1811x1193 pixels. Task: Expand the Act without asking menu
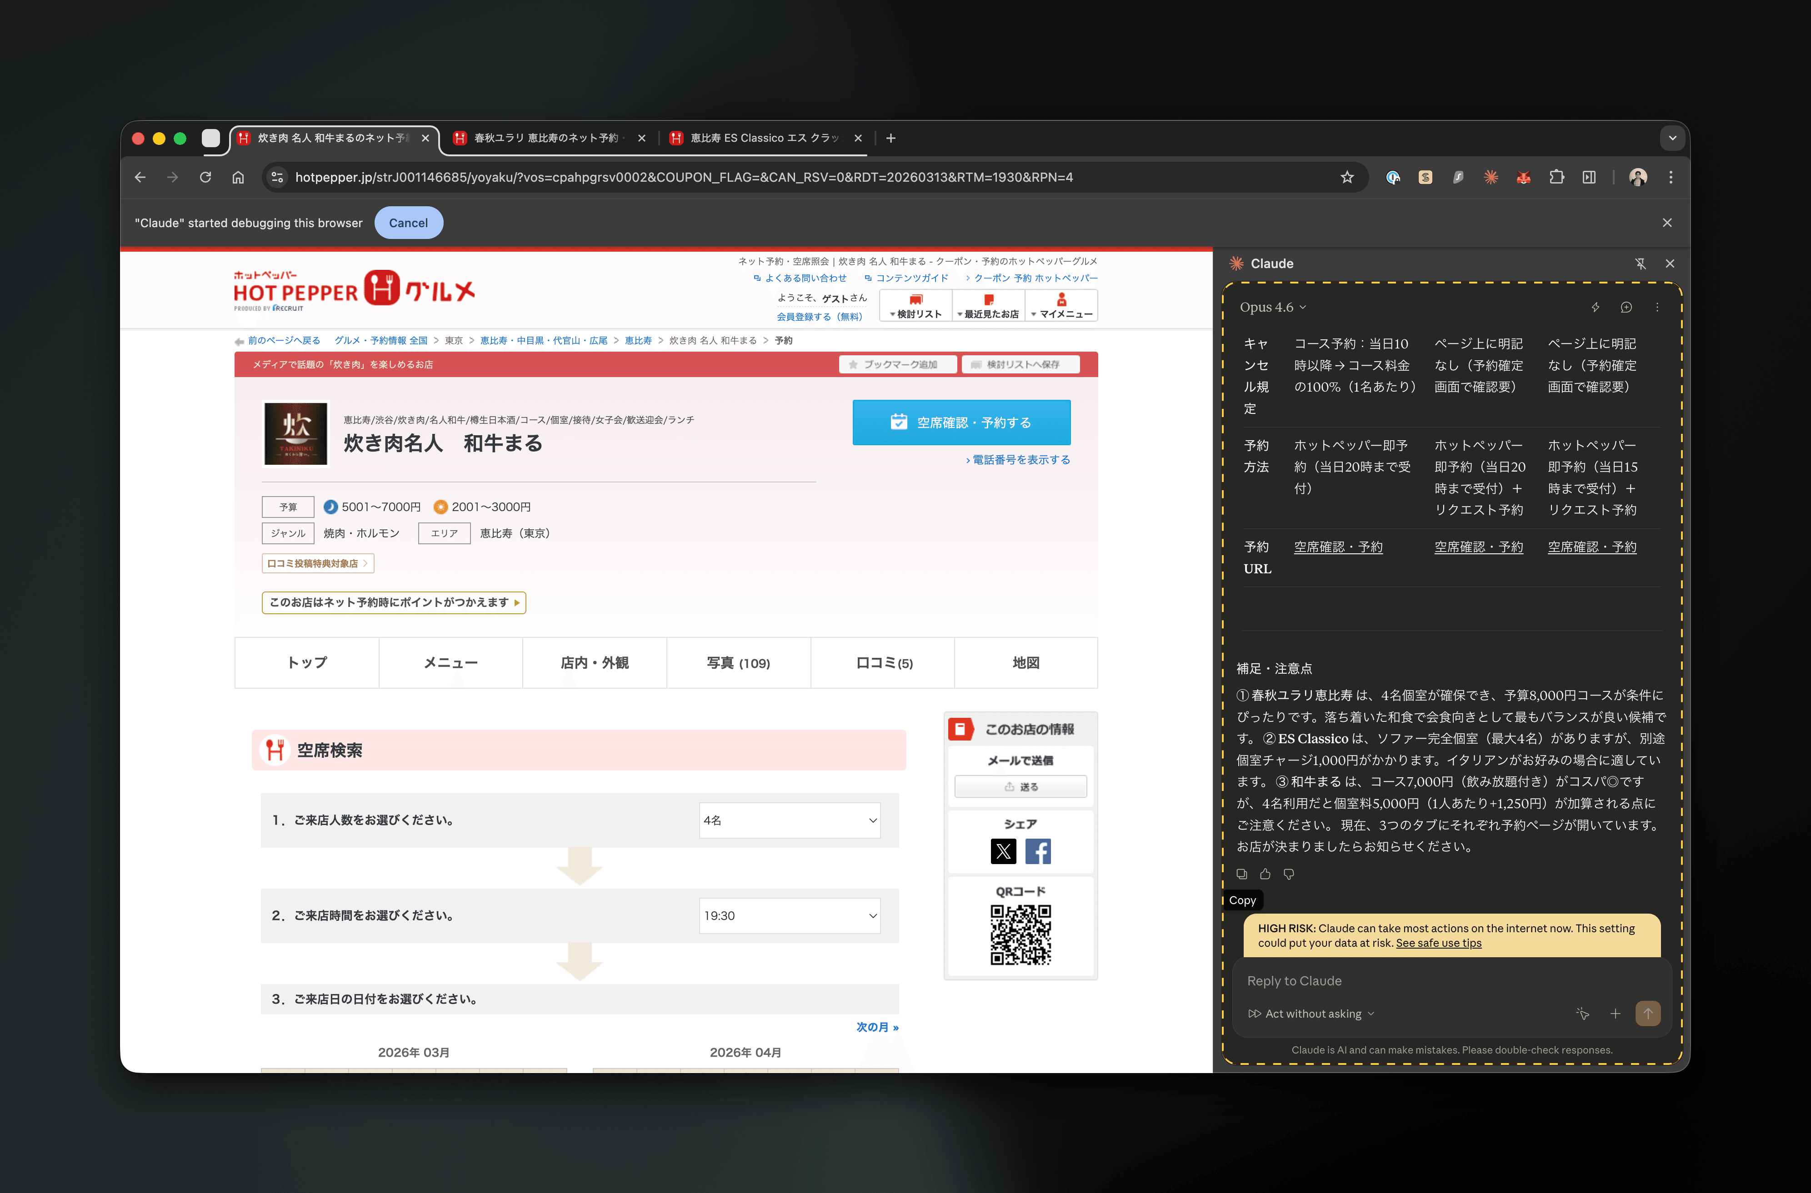1311,1014
